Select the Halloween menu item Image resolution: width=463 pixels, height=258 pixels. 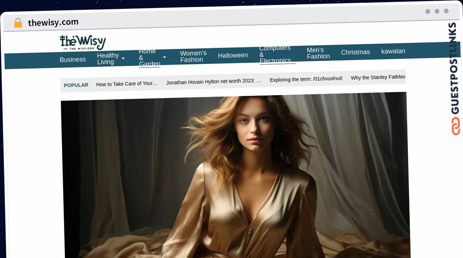coord(233,55)
